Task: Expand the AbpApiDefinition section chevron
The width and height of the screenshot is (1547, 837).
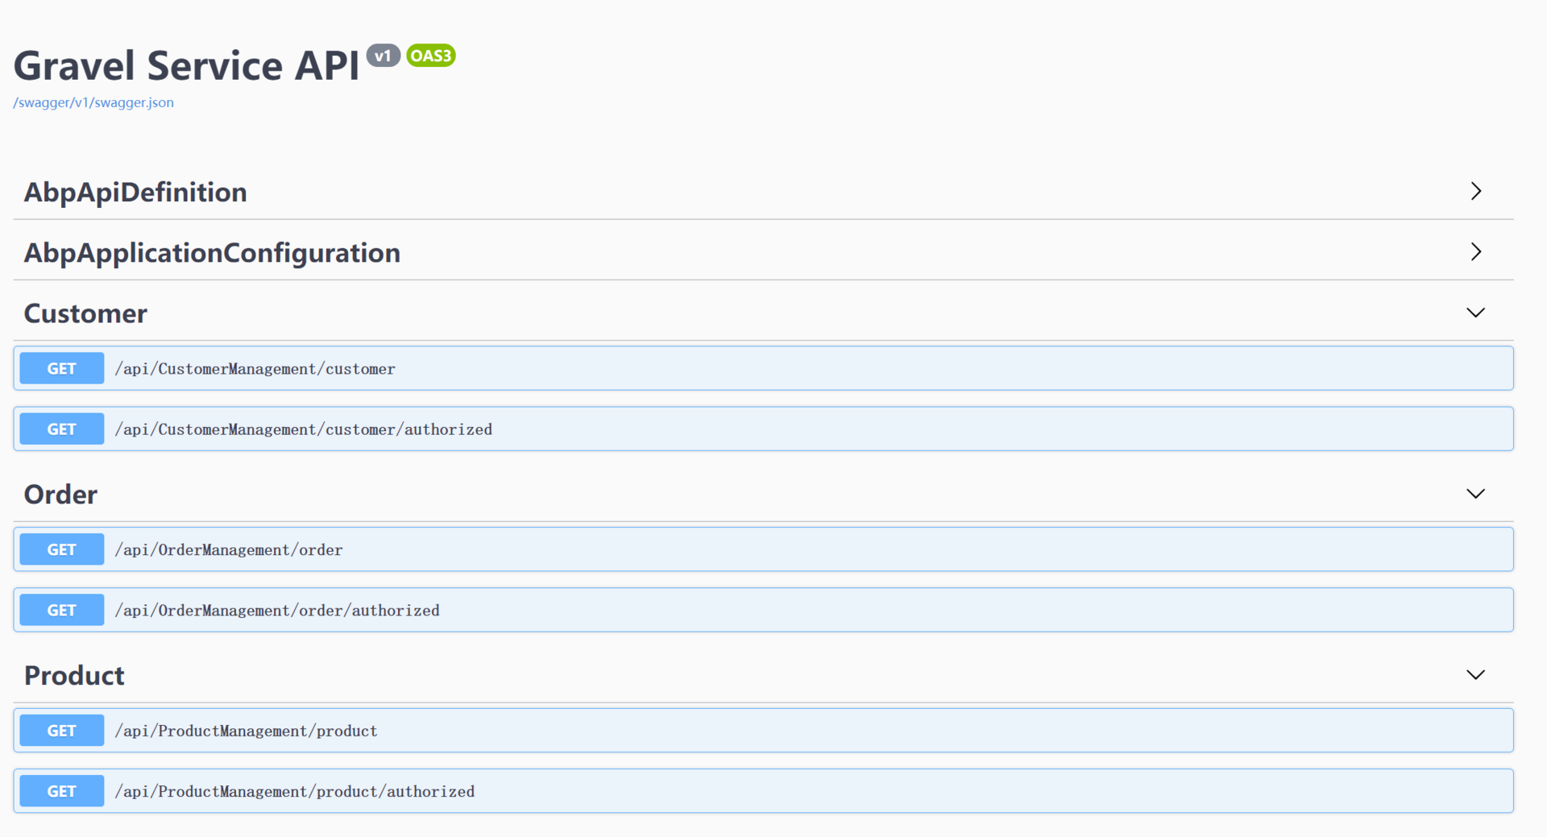Action: pyautogui.click(x=1475, y=191)
